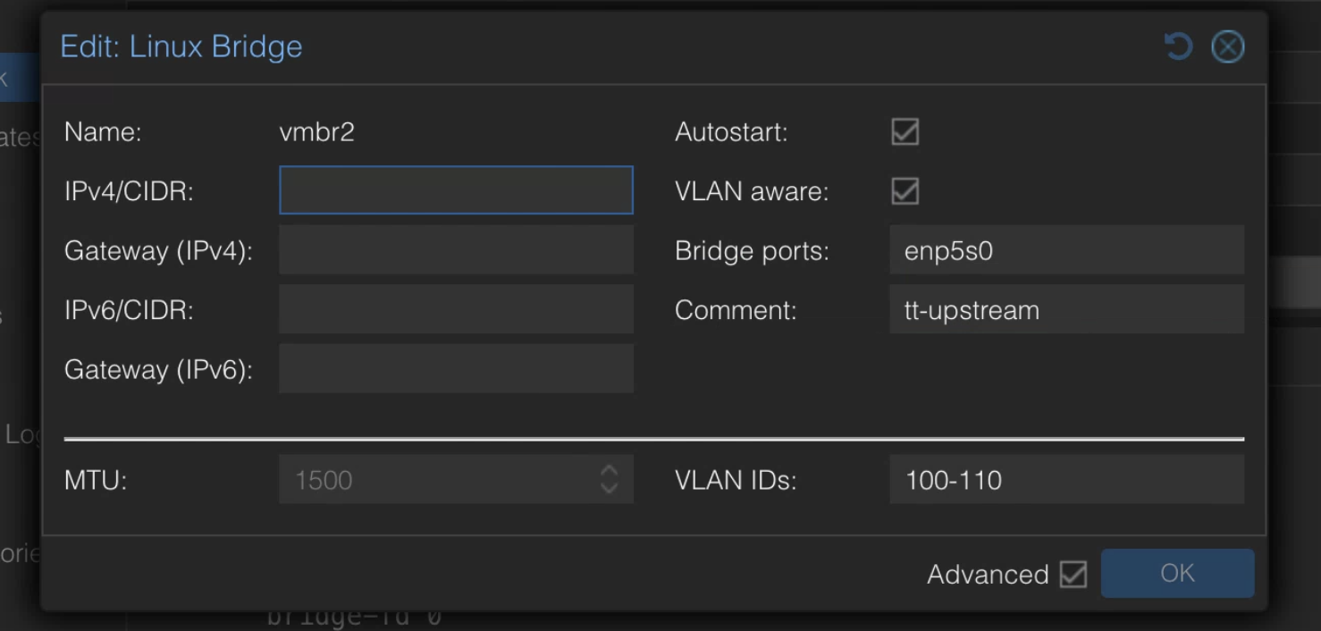
Task: Decrease MTU with the down spinner arrow
Action: click(609, 489)
